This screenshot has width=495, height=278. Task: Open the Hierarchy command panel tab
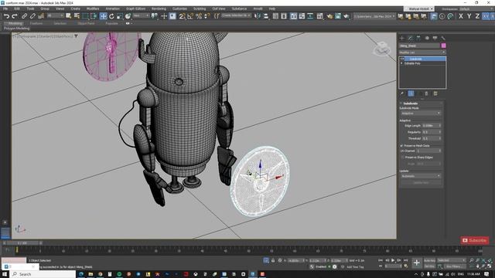418,38
